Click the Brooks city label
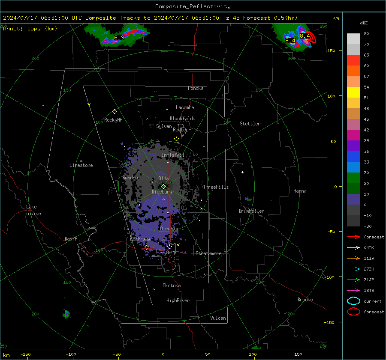Viewport: 386px width, 360px height. [305, 300]
